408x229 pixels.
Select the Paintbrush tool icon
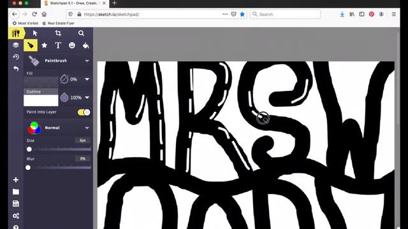click(31, 45)
